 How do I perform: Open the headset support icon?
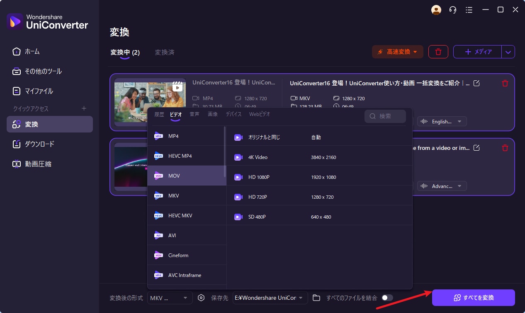(453, 10)
